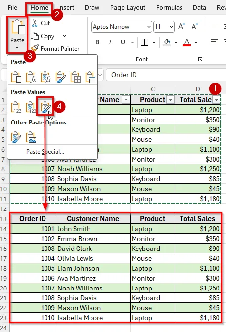The height and width of the screenshot is (332, 226).
Task: Select column D header
Action: tap(198, 89)
